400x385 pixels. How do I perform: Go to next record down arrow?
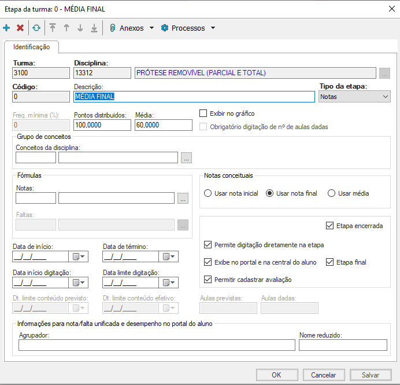pyautogui.click(x=80, y=28)
